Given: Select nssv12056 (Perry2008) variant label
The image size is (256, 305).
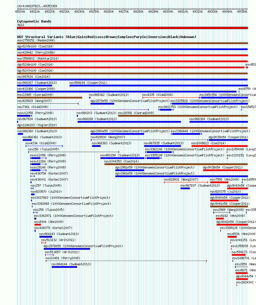Looking at the screenshot, I should coord(48,155).
